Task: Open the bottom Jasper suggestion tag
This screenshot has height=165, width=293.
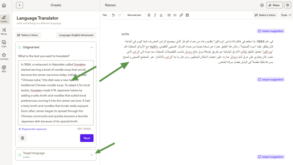Action: (271, 157)
